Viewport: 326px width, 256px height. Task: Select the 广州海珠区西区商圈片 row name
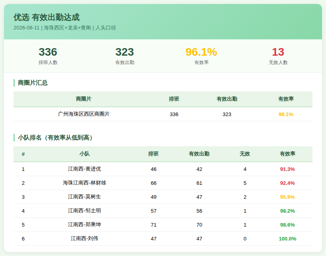click(83, 114)
